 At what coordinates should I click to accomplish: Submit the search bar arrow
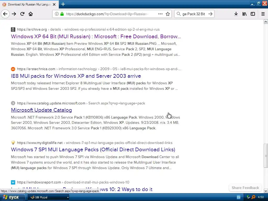pos(210,14)
